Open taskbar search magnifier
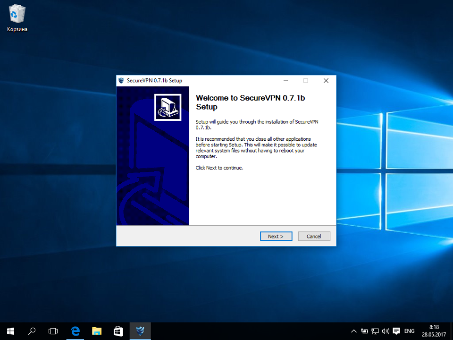Image resolution: width=453 pixels, height=340 pixels. pyautogui.click(x=32, y=331)
